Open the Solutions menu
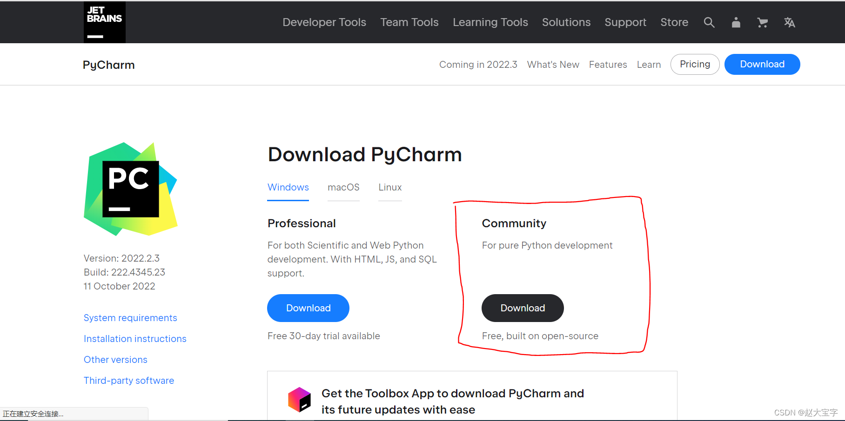 click(566, 22)
